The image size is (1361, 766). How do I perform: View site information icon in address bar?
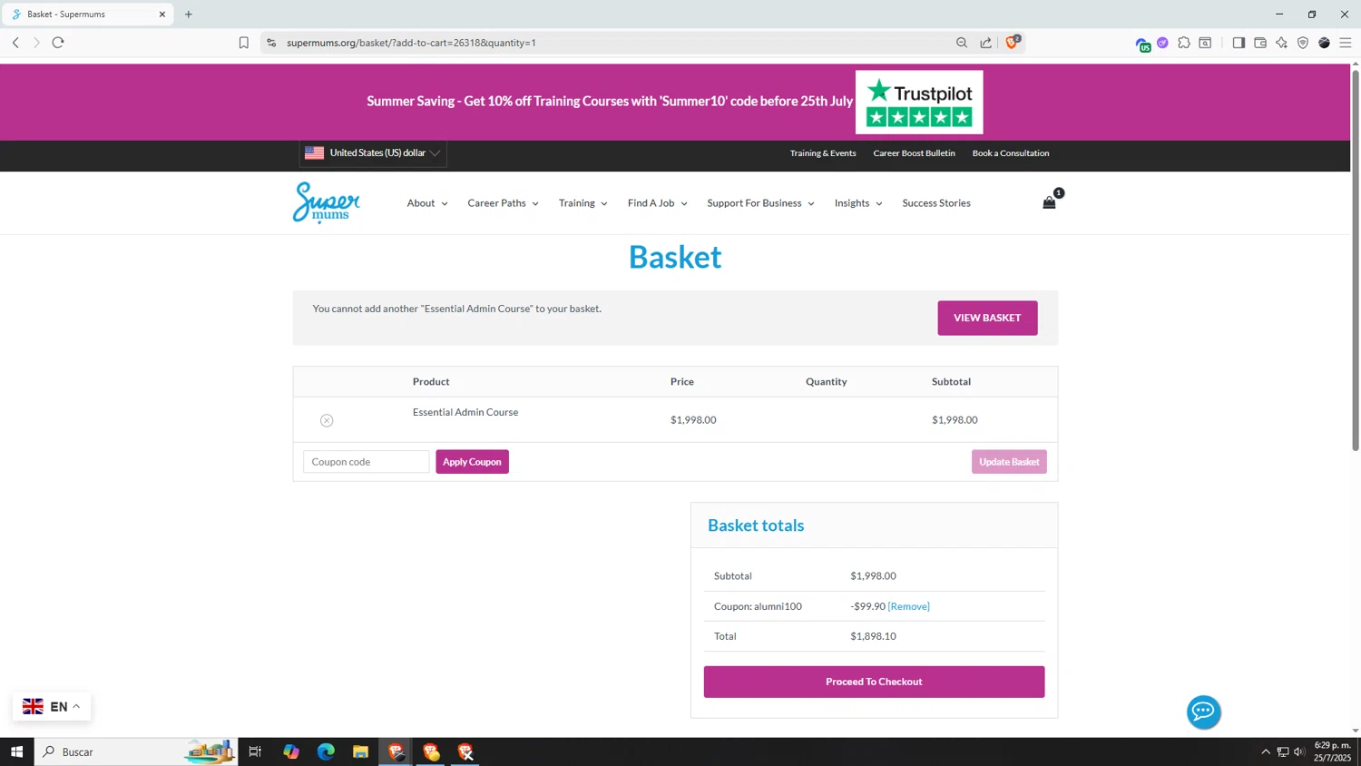271,43
